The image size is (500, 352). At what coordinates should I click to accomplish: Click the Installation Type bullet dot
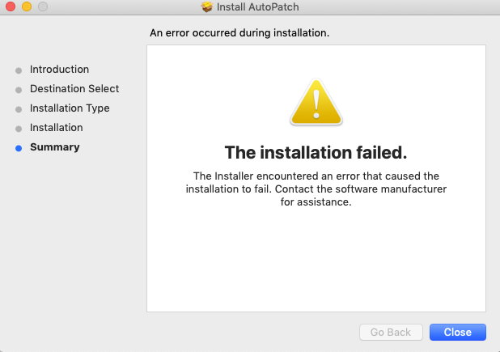(x=19, y=109)
